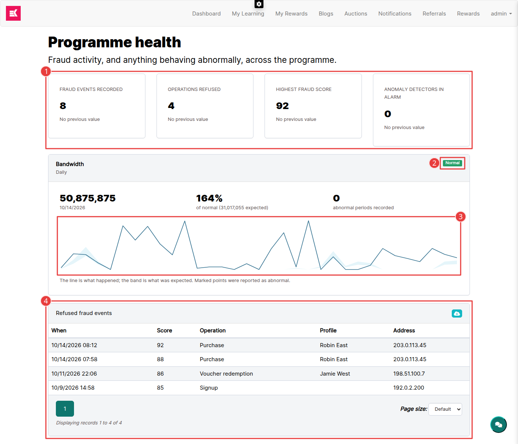The height and width of the screenshot is (444, 518).
Task: Click the Operations Refused card
Action: [205, 106]
